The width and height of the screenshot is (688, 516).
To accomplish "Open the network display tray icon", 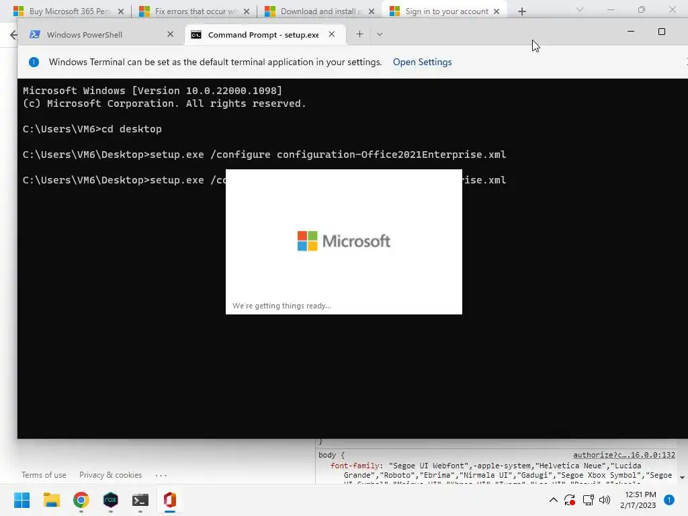I will [x=588, y=500].
